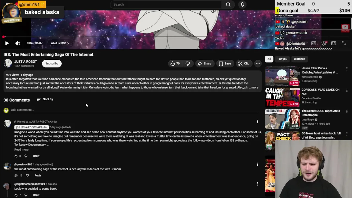Image resolution: width=352 pixels, height=198 pixels.
Task: Open Hasan Piker Cuba live thumbnail
Action: click(x=282, y=76)
